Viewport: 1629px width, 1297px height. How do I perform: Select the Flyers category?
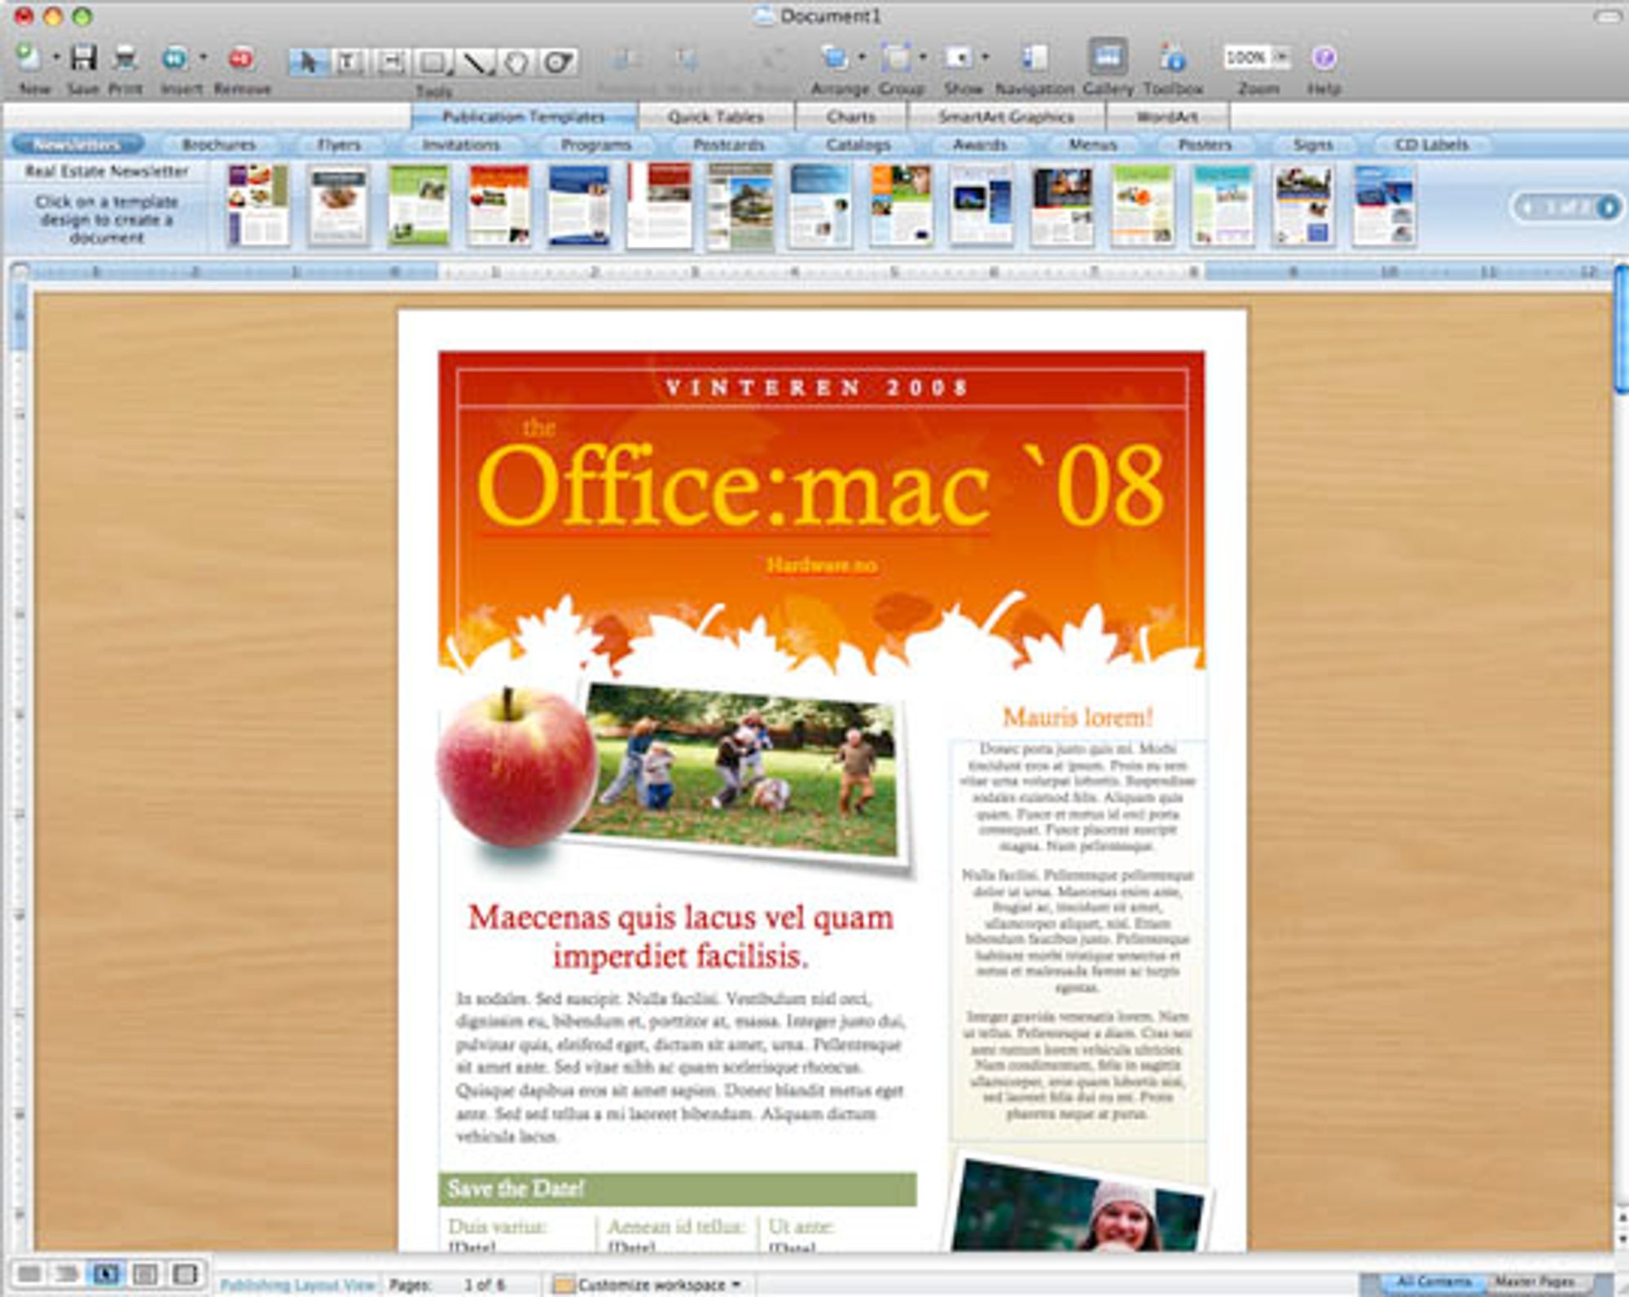[x=339, y=145]
